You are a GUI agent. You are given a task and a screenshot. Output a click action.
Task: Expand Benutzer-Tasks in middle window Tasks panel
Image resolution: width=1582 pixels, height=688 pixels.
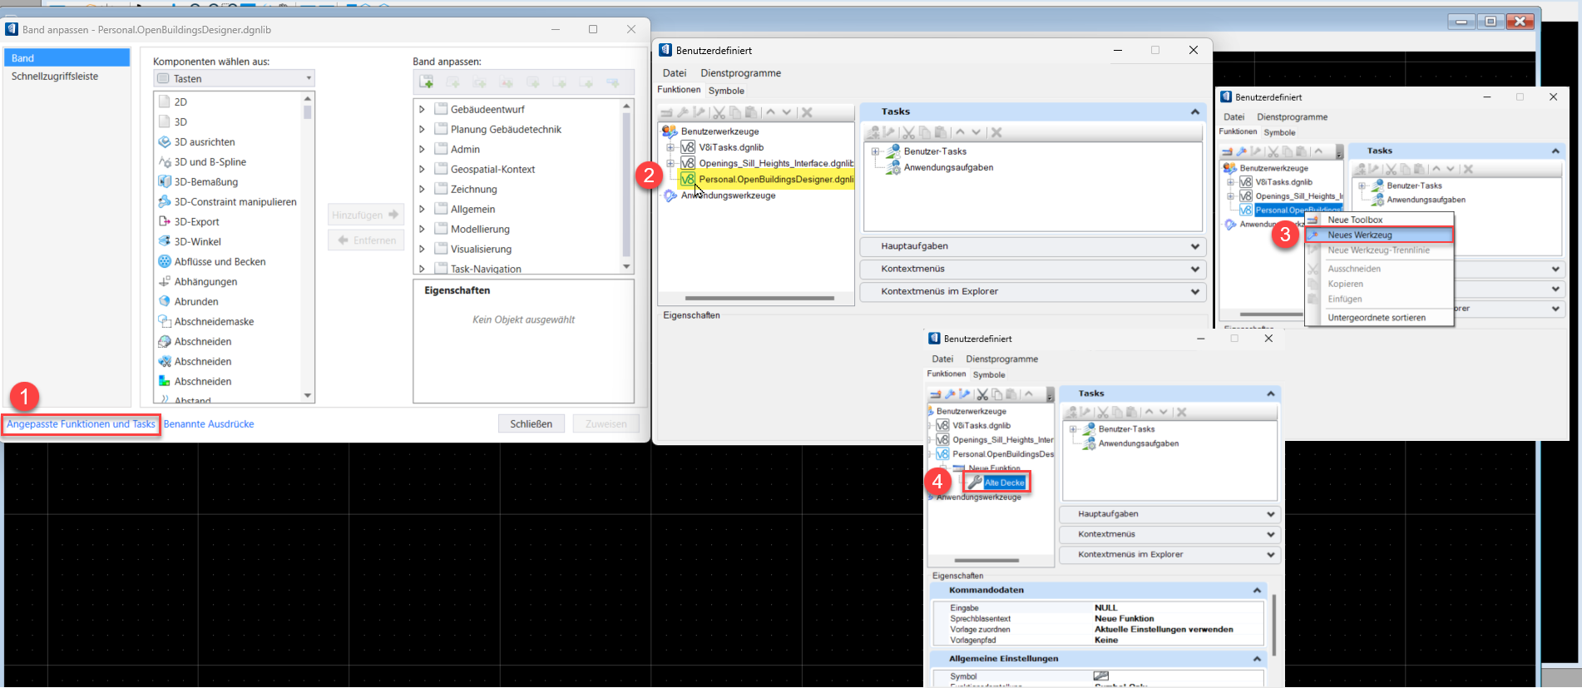pos(874,151)
